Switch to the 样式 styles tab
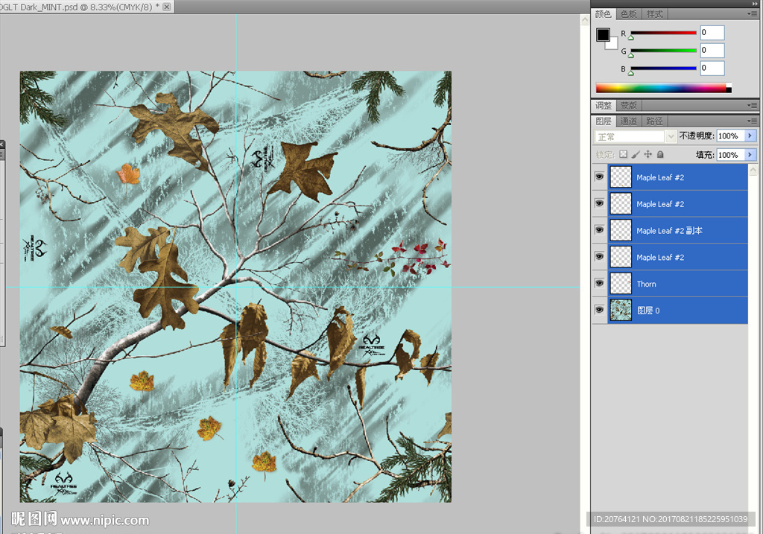This screenshot has width=763, height=534. (655, 14)
